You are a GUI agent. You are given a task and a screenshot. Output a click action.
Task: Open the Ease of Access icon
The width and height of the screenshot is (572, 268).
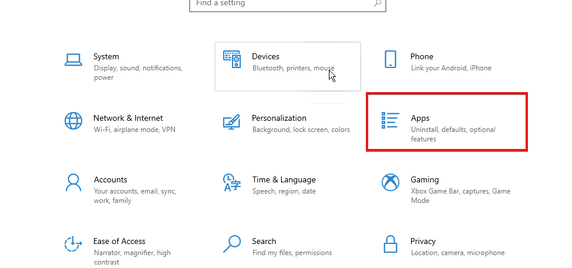point(73,243)
